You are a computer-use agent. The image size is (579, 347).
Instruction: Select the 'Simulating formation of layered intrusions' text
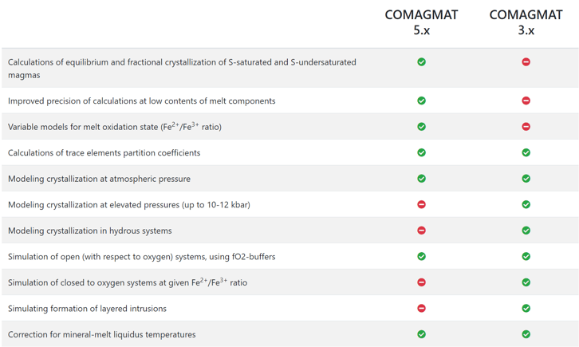point(87,309)
